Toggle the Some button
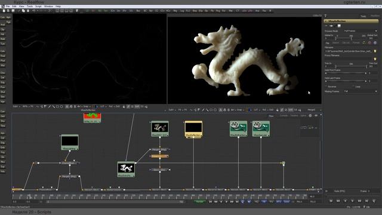This screenshot has height=215, width=382. 286,202
